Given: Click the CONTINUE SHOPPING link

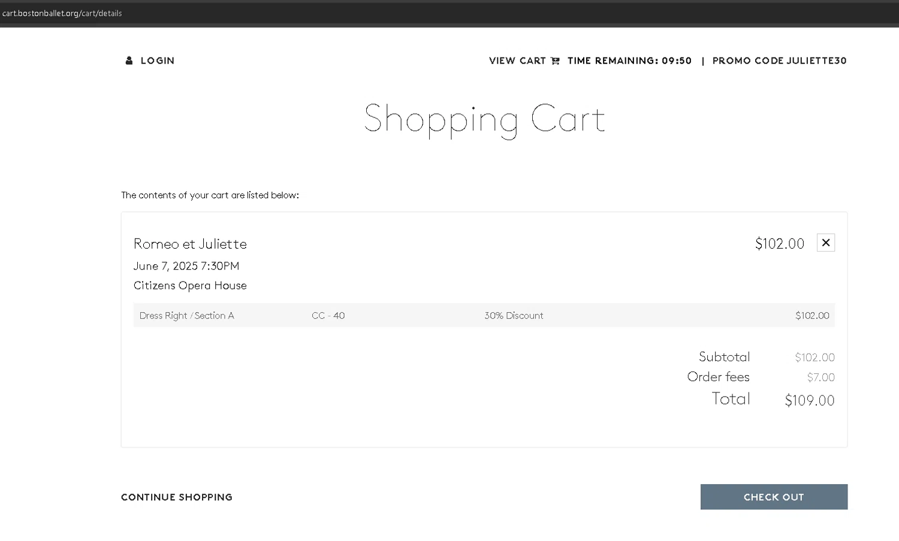Looking at the screenshot, I should click(177, 497).
